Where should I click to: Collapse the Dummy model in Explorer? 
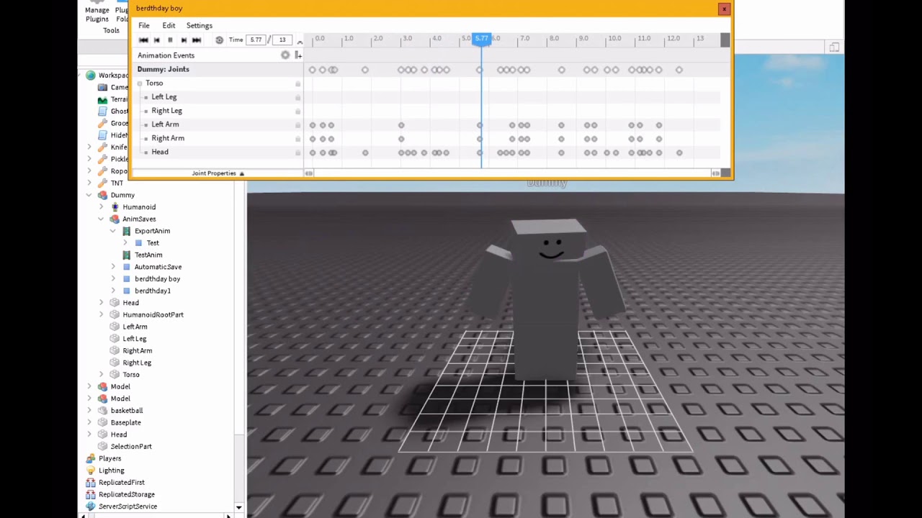tap(89, 195)
